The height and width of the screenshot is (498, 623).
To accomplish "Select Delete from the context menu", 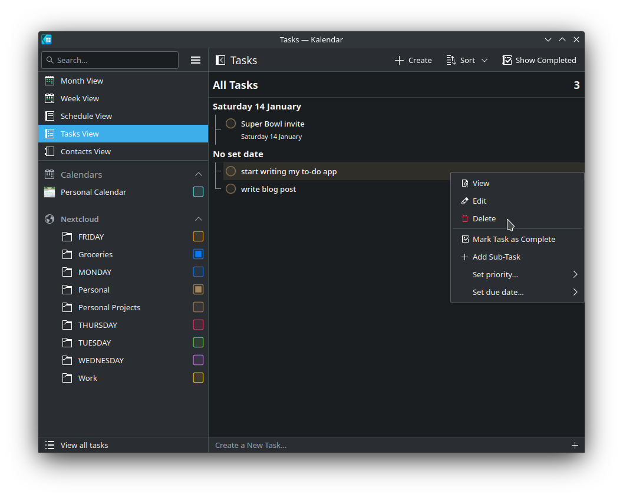I will [x=484, y=218].
